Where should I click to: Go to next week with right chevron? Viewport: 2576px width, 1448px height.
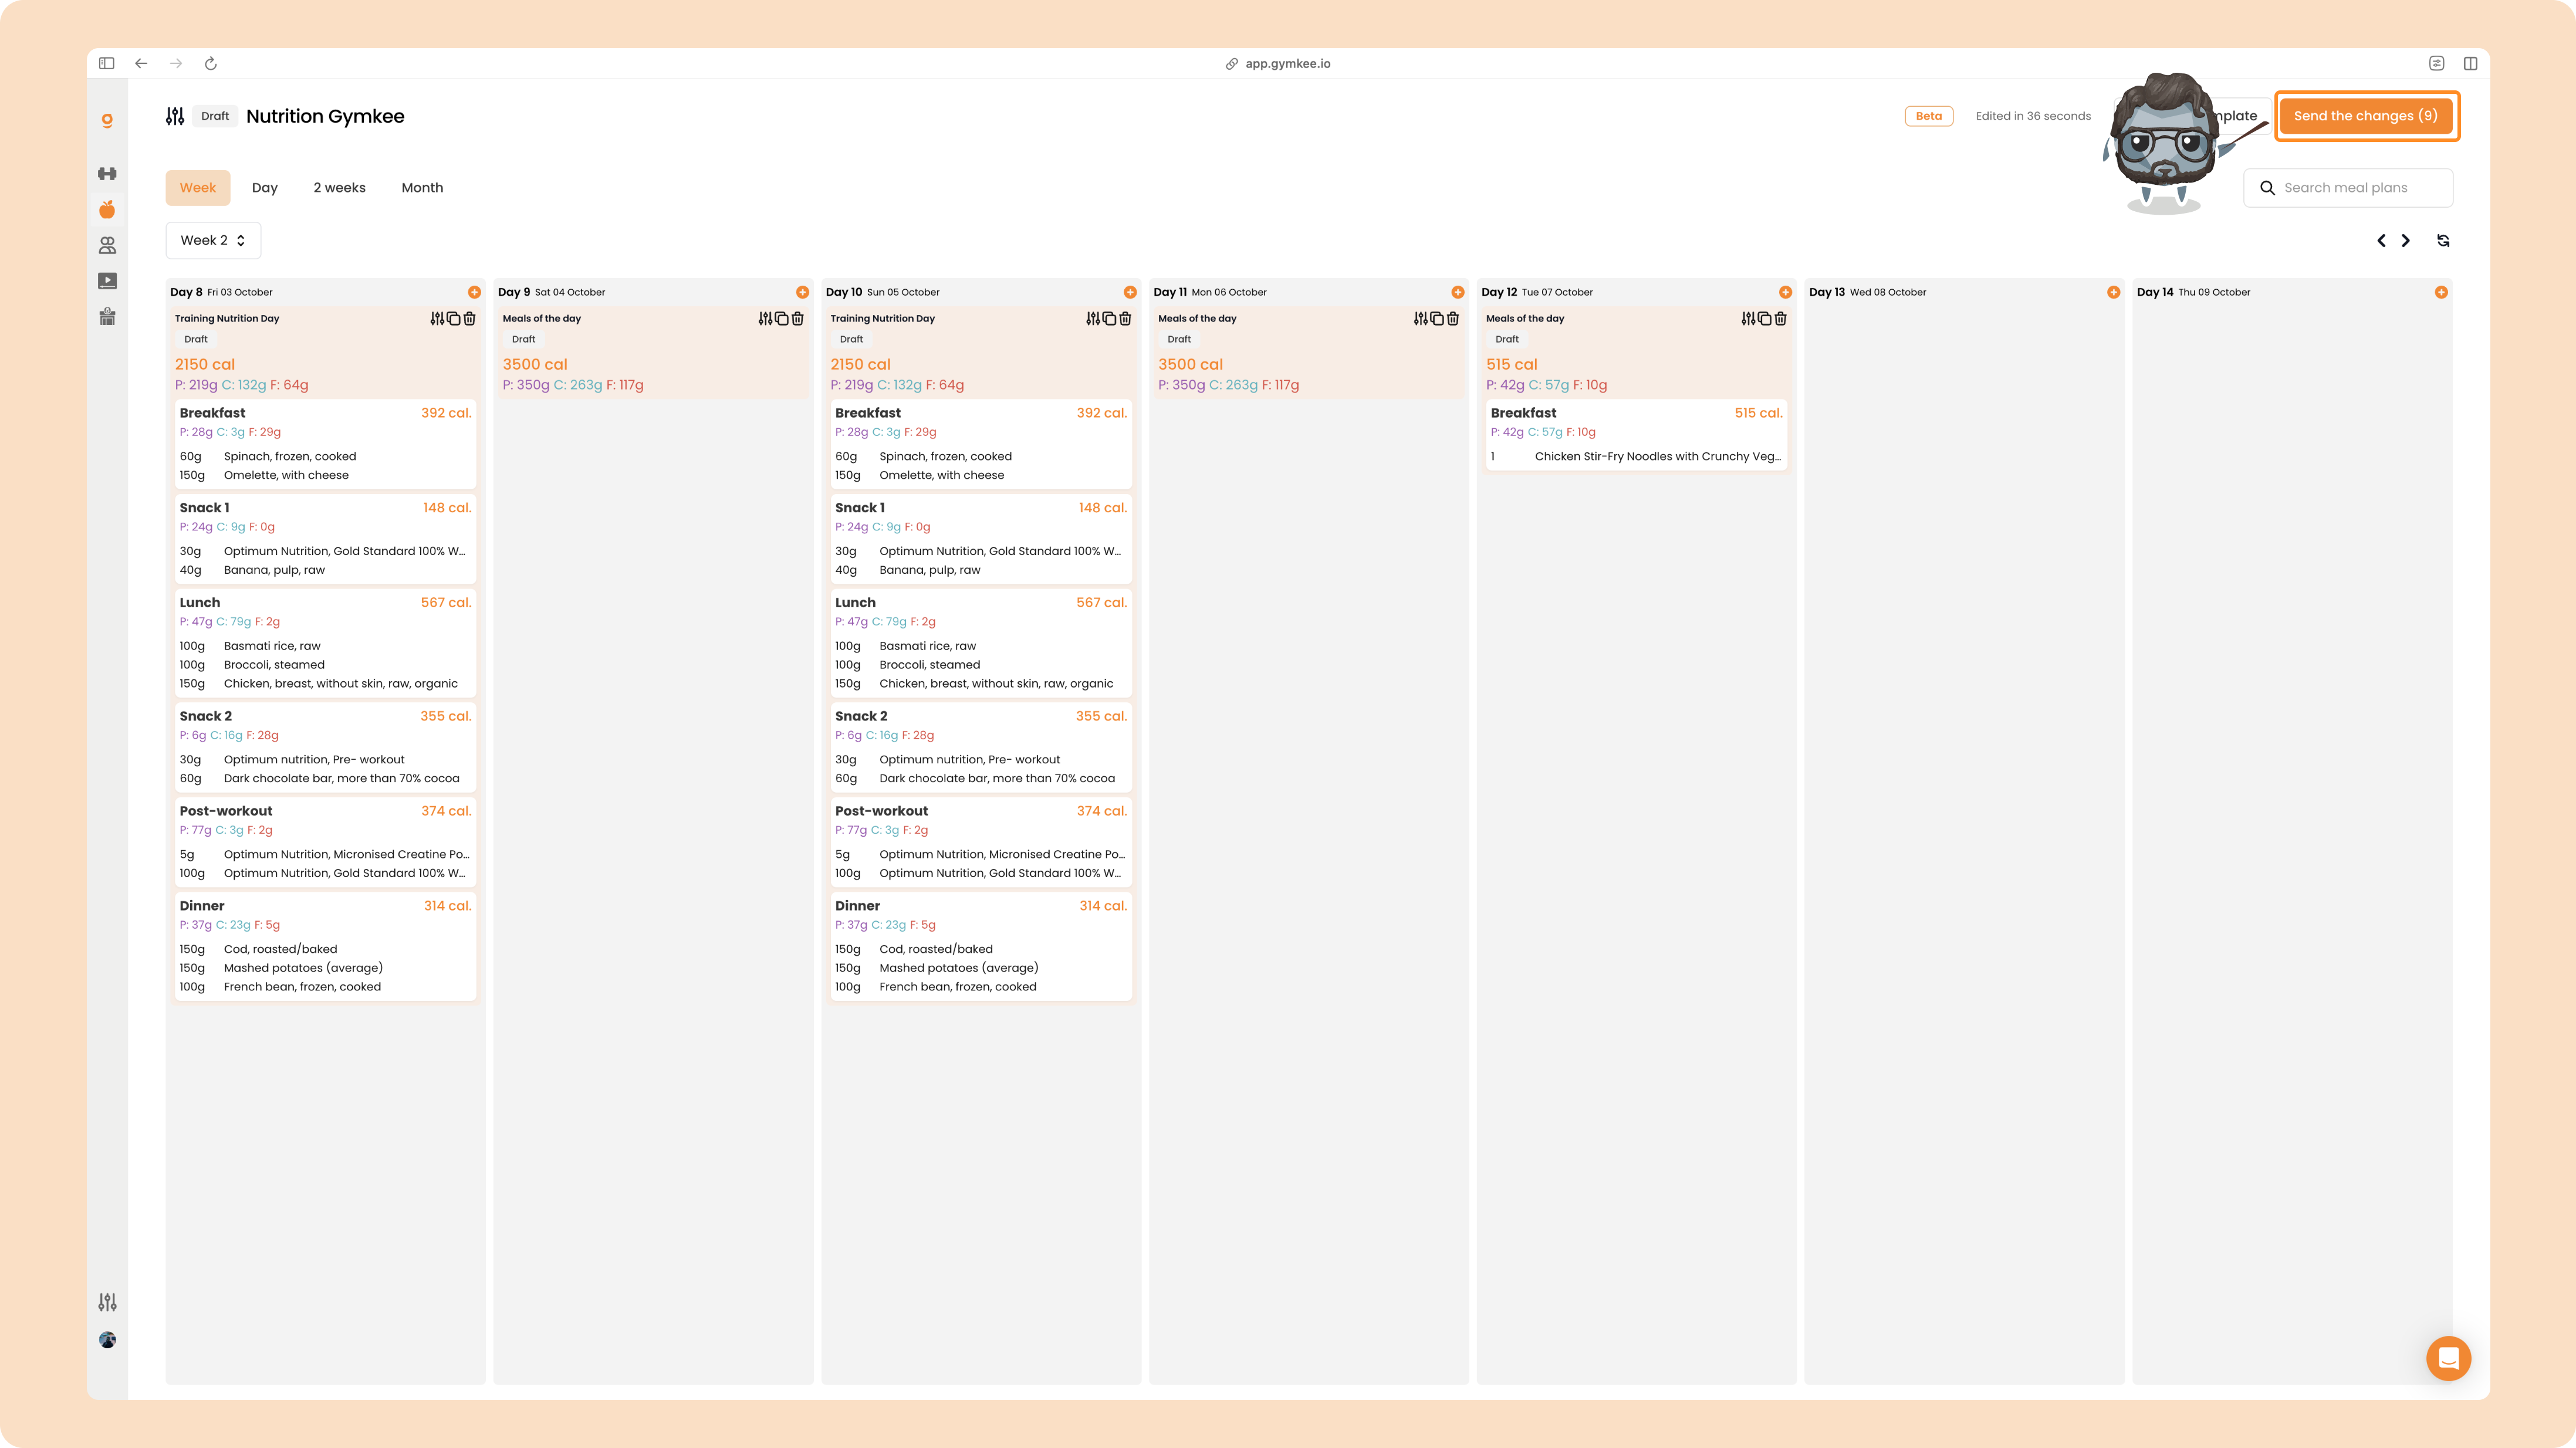click(x=2406, y=241)
